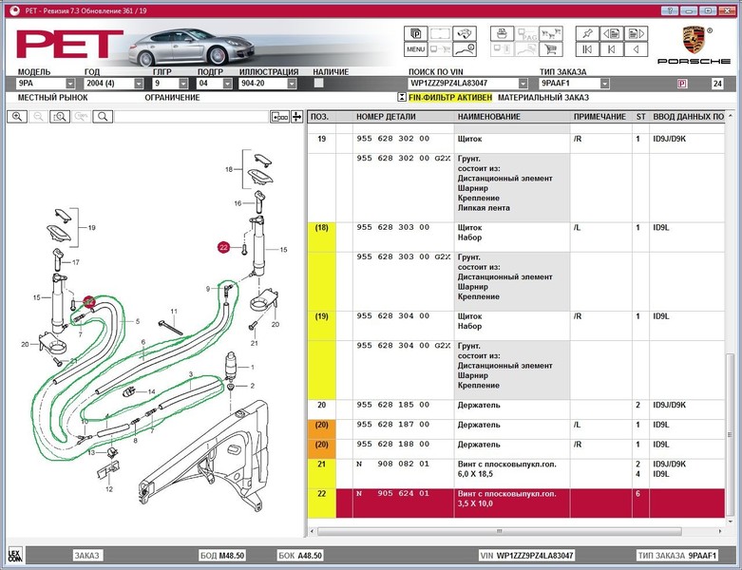Expand the ТИП ЗАКАЗА dropdown
The width and height of the screenshot is (742, 570).
(x=604, y=84)
